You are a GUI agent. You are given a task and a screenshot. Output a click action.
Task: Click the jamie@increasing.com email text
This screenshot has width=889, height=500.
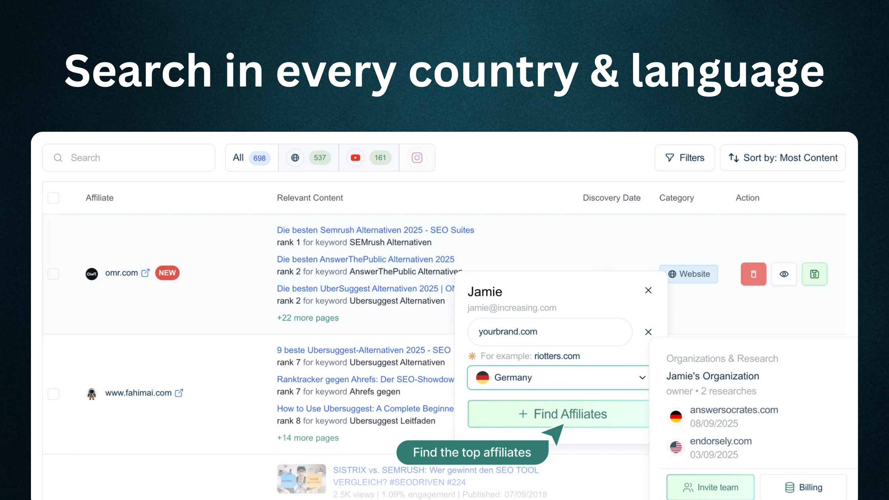point(512,308)
